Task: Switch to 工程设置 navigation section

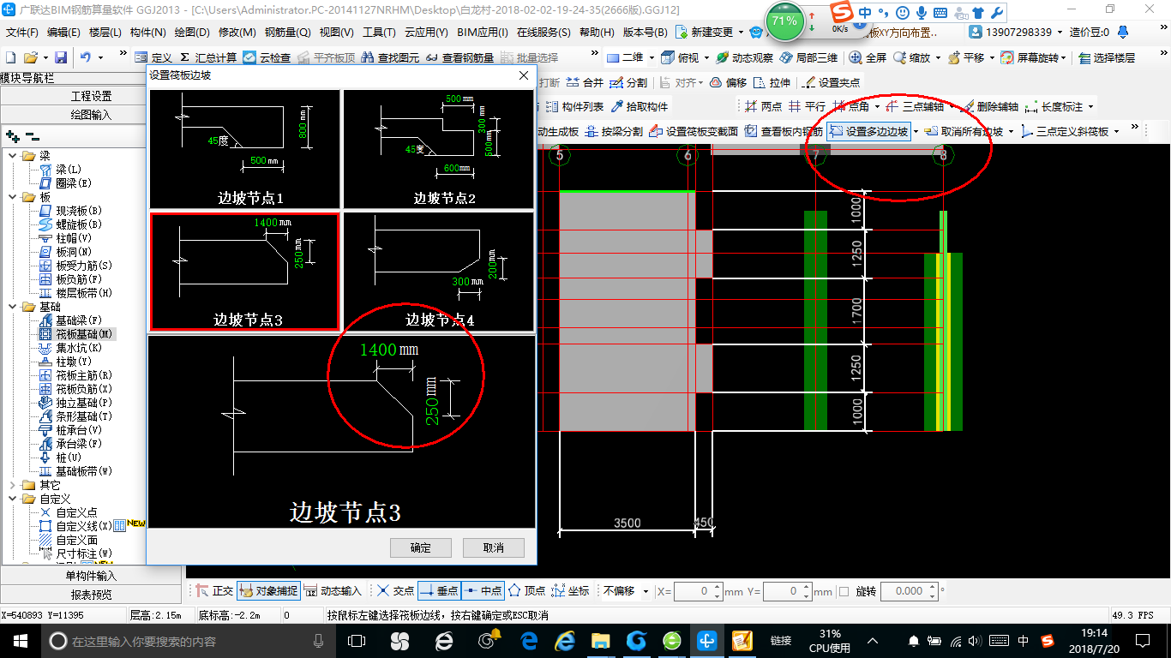Action: 92,96
